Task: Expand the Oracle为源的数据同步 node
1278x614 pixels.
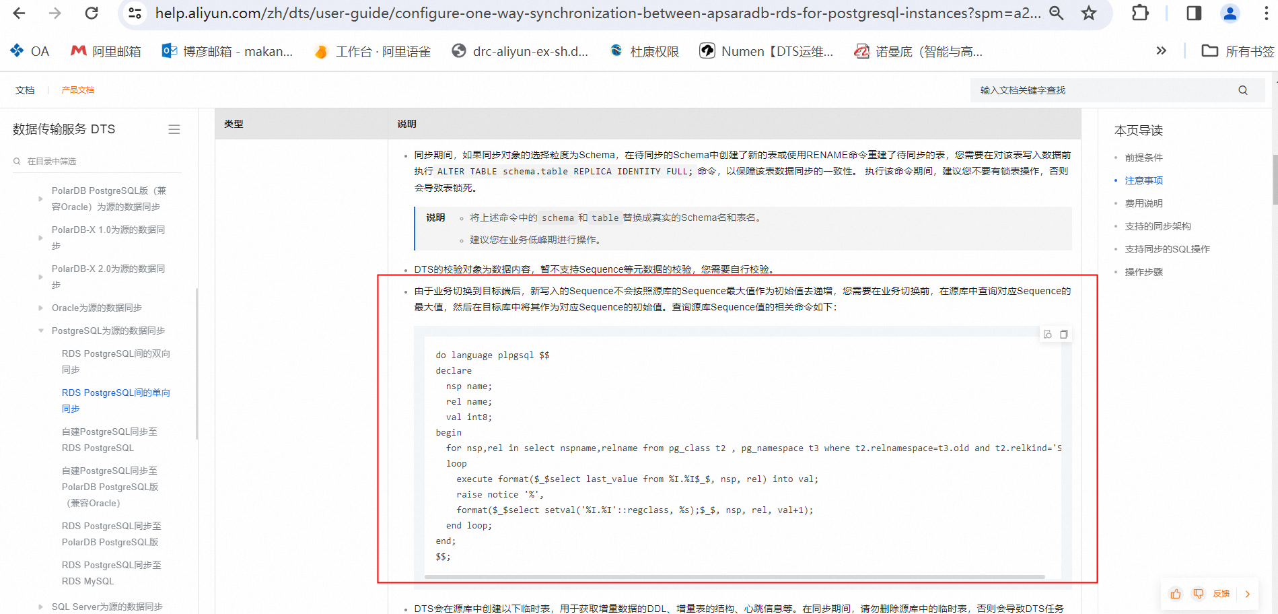Action: [x=40, y=308]
